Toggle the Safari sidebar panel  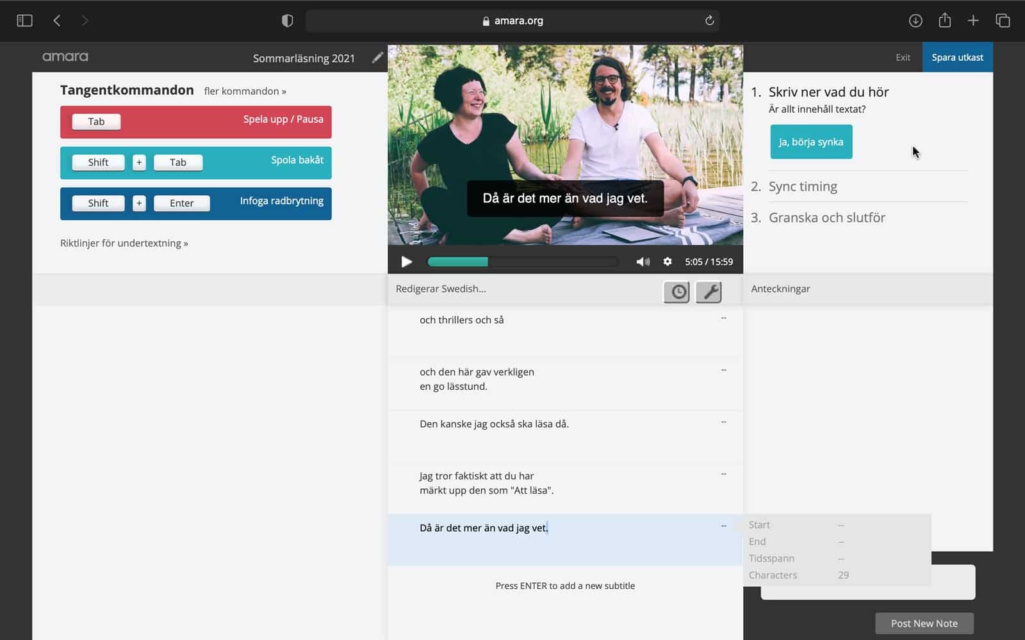[x=24, y=20]
